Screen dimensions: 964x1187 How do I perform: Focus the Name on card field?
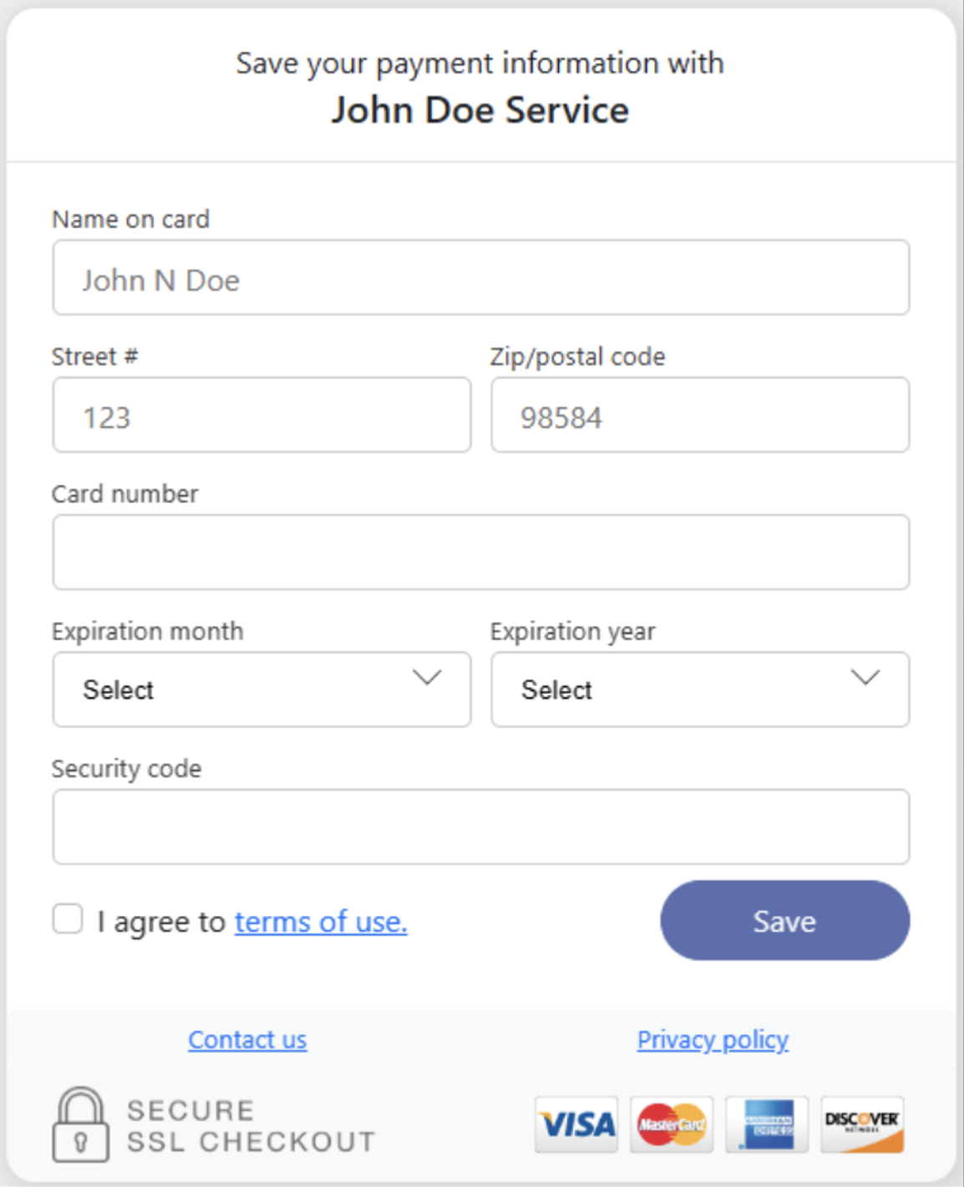point(480,278)
